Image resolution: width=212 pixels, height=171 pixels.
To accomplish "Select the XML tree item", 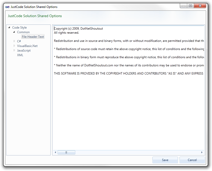I will (x=20, y=55).
